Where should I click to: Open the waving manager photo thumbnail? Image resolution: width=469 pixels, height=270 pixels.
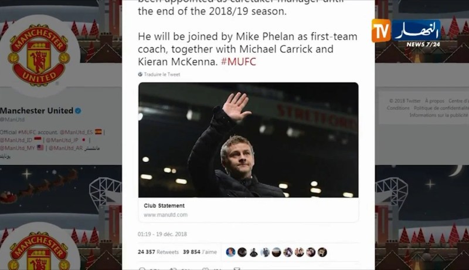(248, 140)
